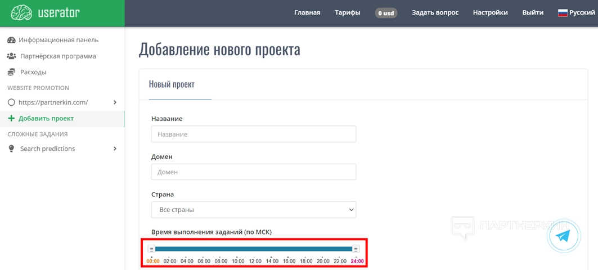Click the 0 usd balance badge
Image resolution: width=598 pixels, height=270 pixels.
point(386,13)
